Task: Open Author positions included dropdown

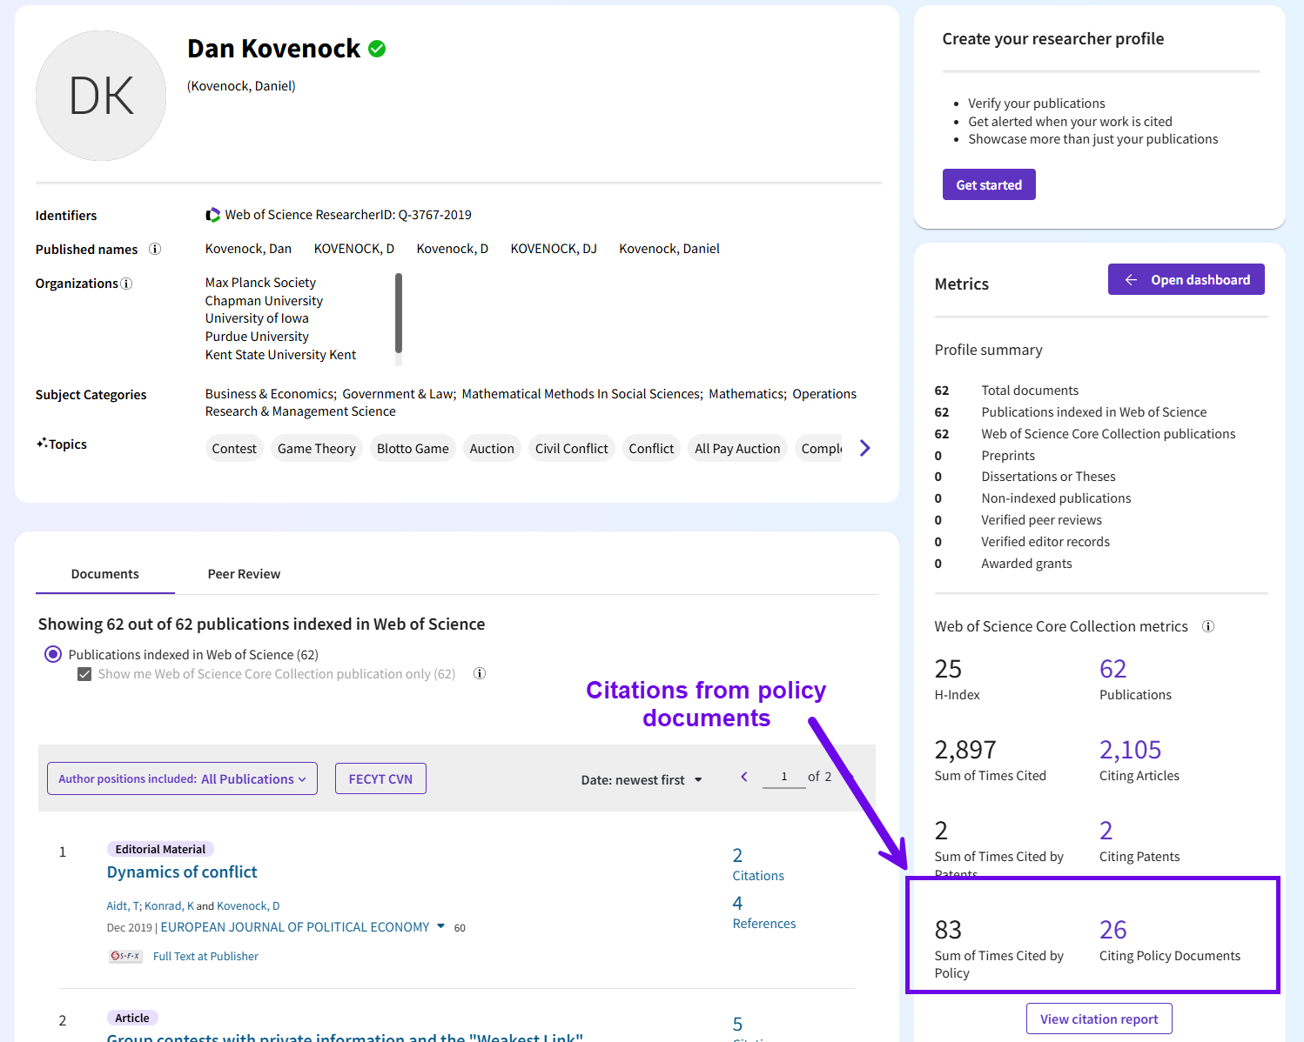Action: 182,779
